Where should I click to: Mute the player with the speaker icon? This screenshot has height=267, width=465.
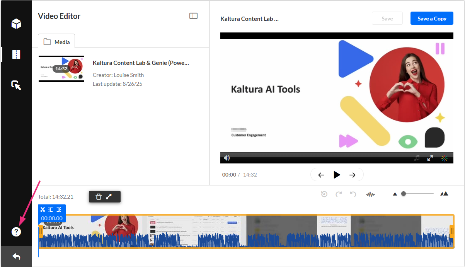227,158
